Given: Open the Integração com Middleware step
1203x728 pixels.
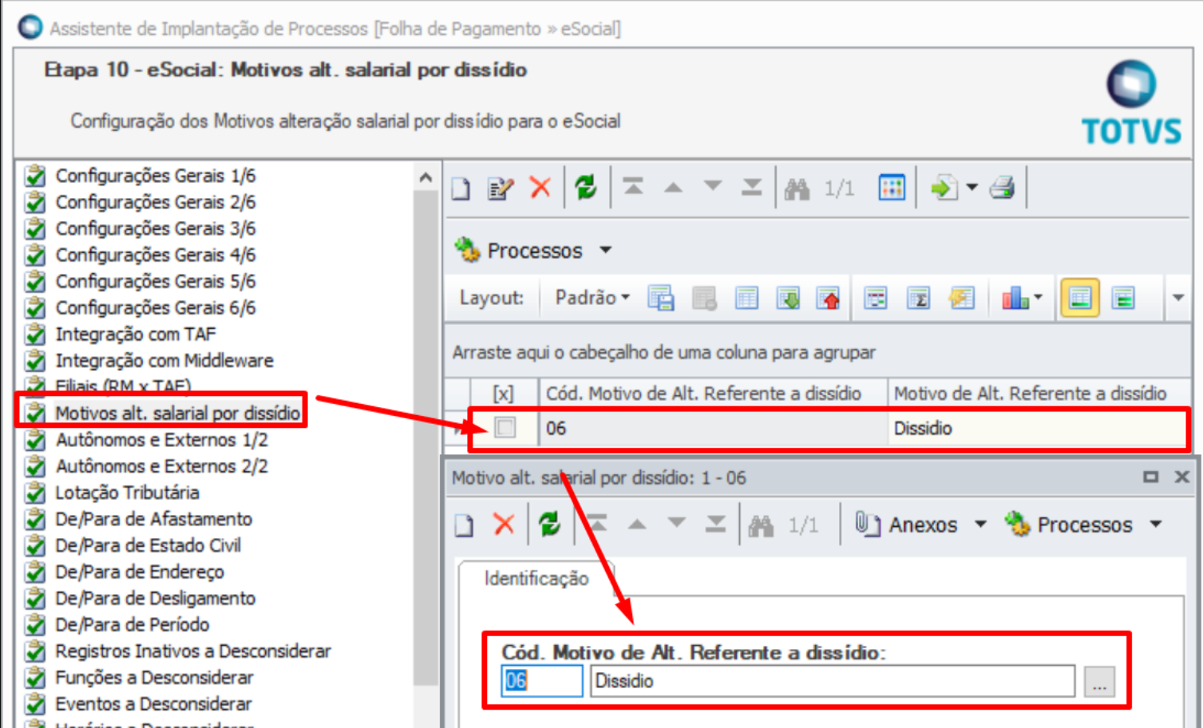Looking at the screenshot, I should click(x=164, y=360).
